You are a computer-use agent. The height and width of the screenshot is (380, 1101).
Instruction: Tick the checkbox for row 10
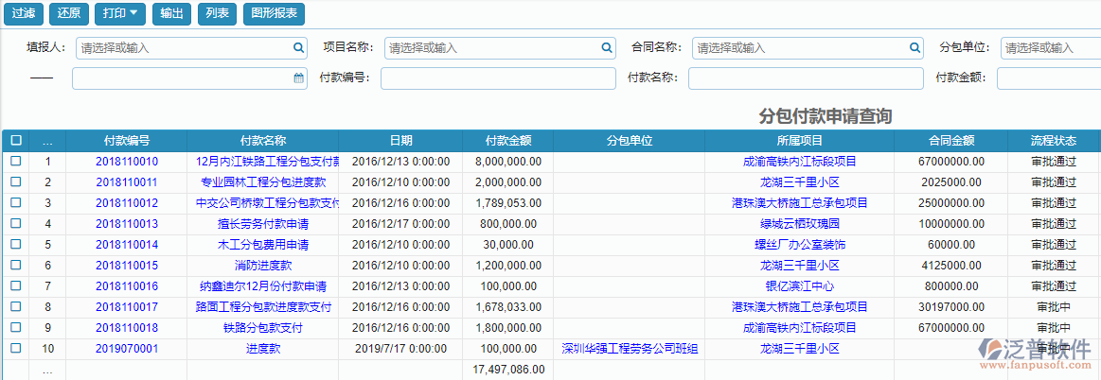pos(15,349)
